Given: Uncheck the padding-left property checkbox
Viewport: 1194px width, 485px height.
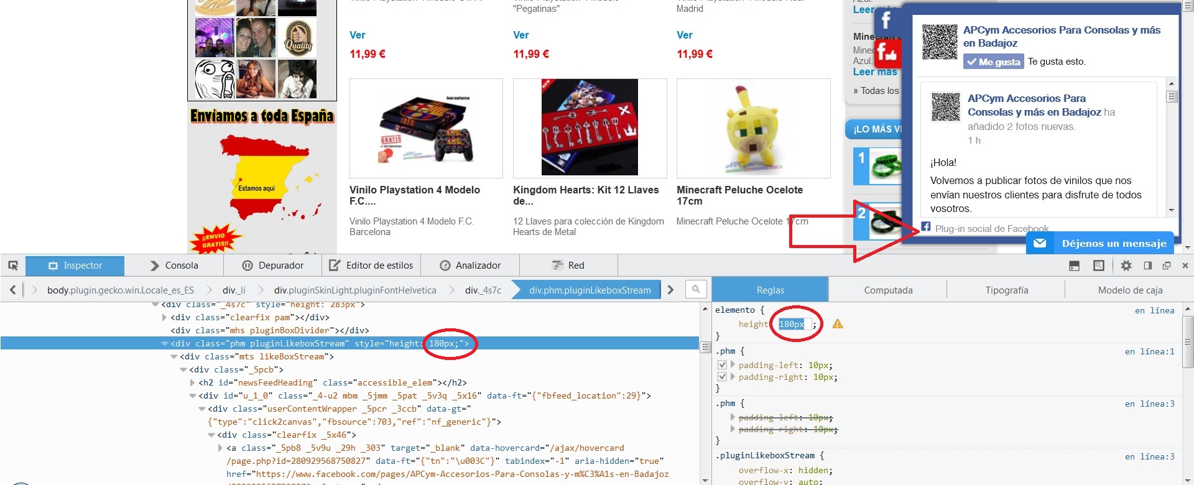Looking at the screenshot, I should click(x=722, y=365).
